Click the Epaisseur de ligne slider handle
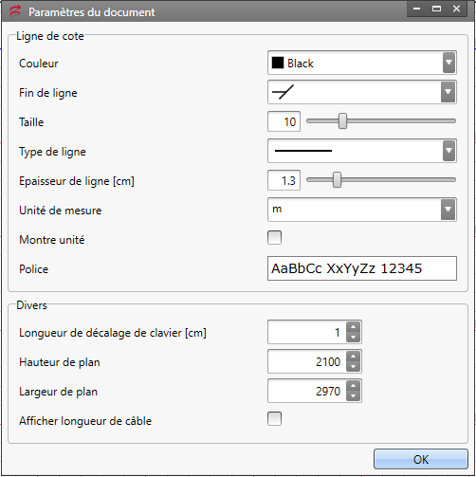Screen dimensions: 476x477 click(x=337, y=180)
